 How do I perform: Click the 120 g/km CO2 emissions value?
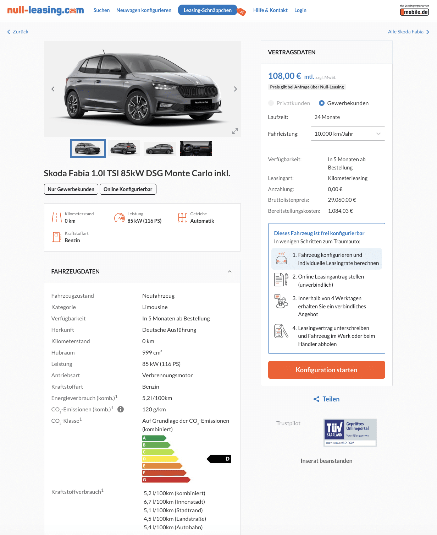tap(154, 410)
